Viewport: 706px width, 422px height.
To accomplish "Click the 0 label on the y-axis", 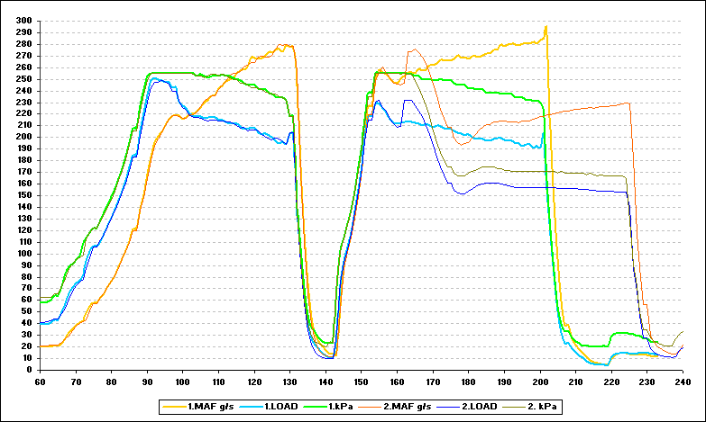I will (x=29, y=370).
